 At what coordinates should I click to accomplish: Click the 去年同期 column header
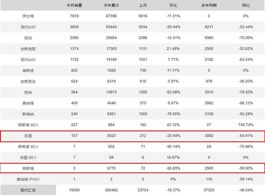pos(209,5)
